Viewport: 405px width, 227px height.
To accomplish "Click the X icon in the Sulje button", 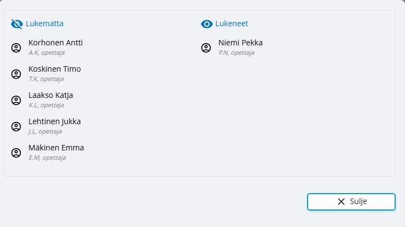I will coord(342,201).
